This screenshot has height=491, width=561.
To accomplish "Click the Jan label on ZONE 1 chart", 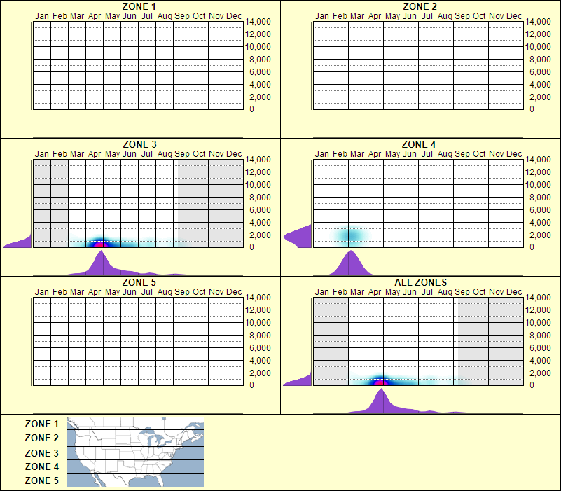I will click(x=41, y=15).
